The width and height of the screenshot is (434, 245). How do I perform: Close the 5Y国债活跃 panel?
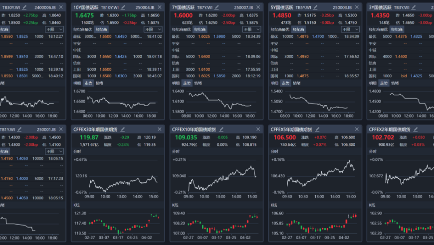click(x=357, y=7)
